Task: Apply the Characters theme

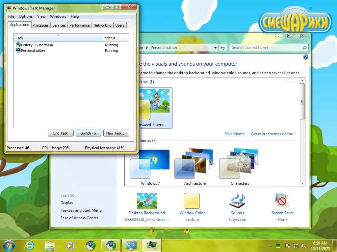Action: pos(240,167)
